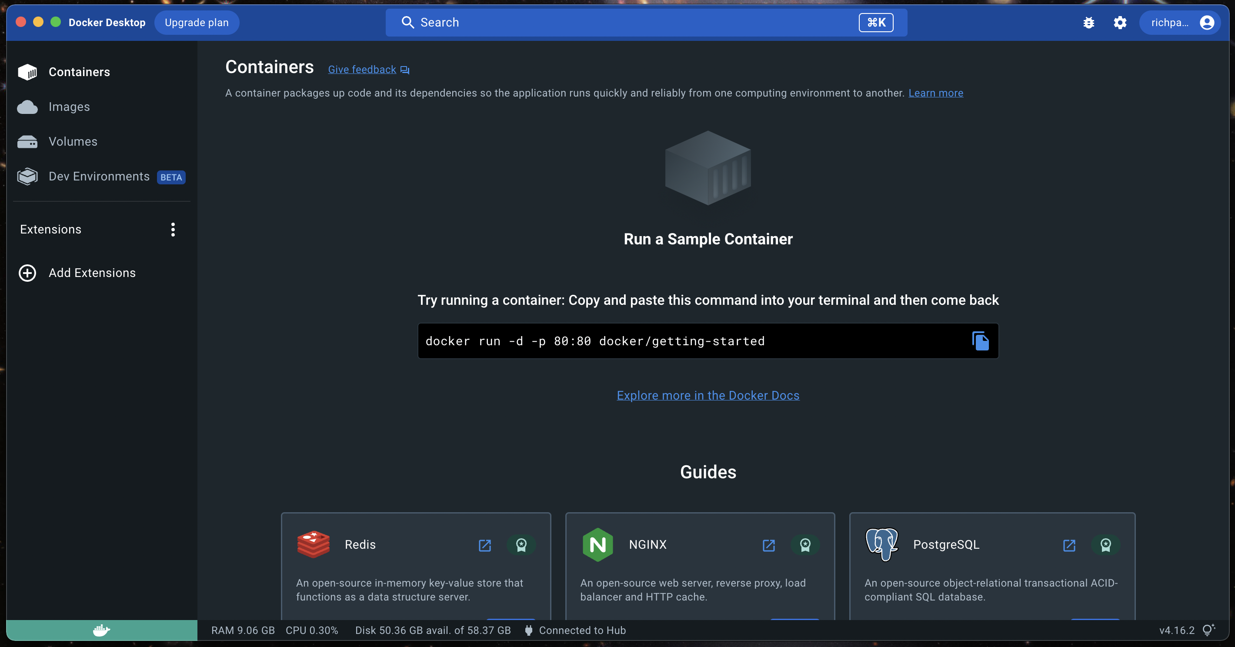This screenshot has height=647, width=1235.
Task: Click the Disk 50.36 GB avail. status
Action: [x=433, y=630]
